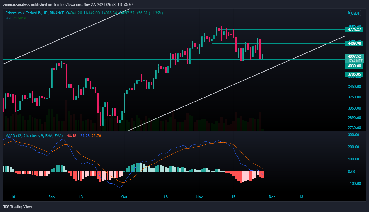Image resolution: width=369 pixels, height=212 pixels.
Task: Click the Oct date on time axis
Action: click(124, 197)
